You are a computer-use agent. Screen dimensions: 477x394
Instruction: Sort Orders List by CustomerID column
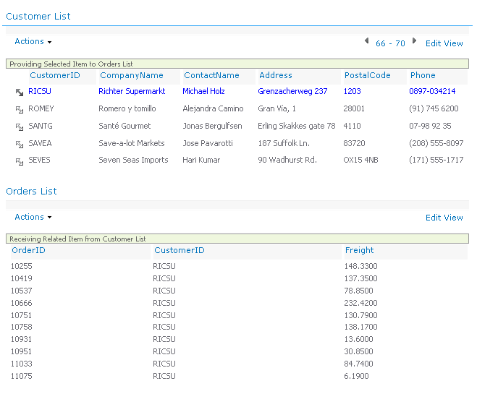coord(180,250)
